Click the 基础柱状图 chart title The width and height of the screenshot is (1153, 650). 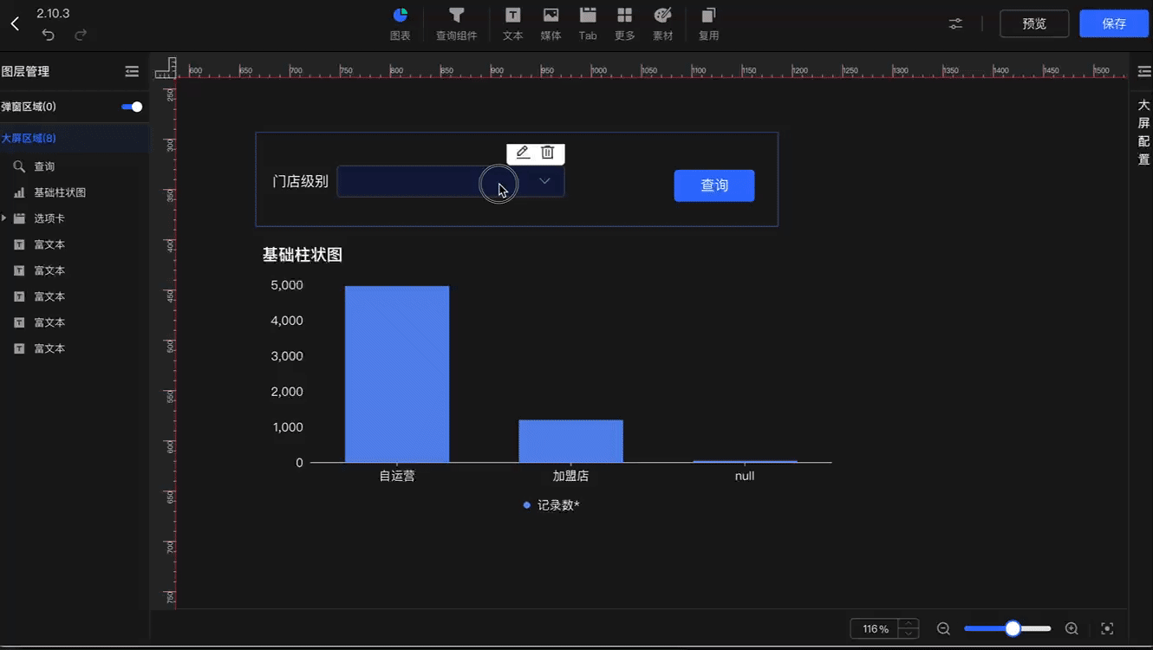point(303,255)
